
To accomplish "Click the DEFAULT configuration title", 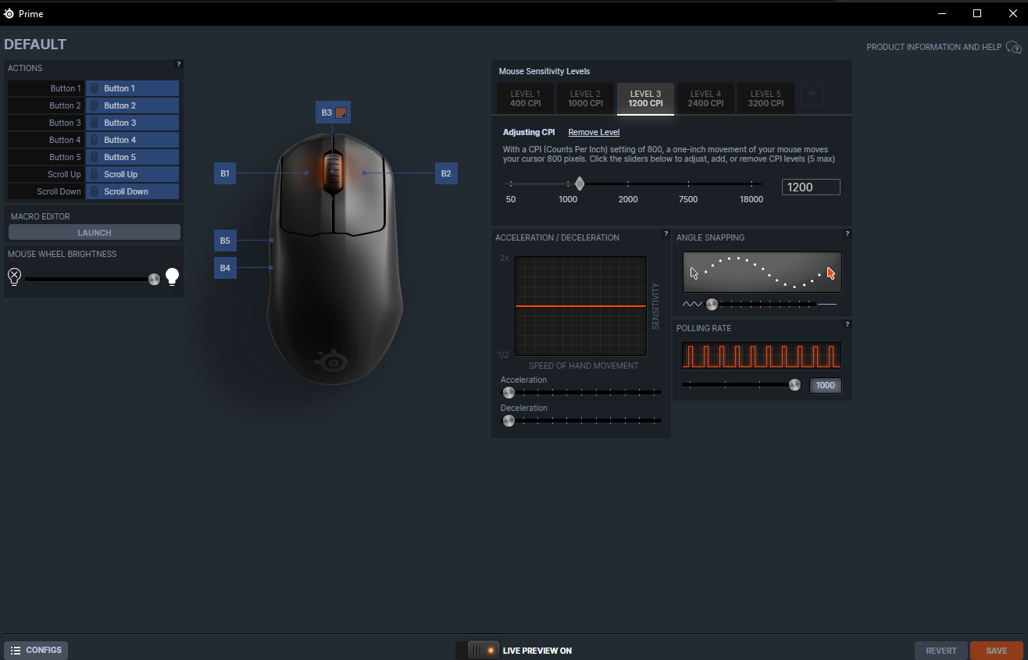I will [35, 45].
